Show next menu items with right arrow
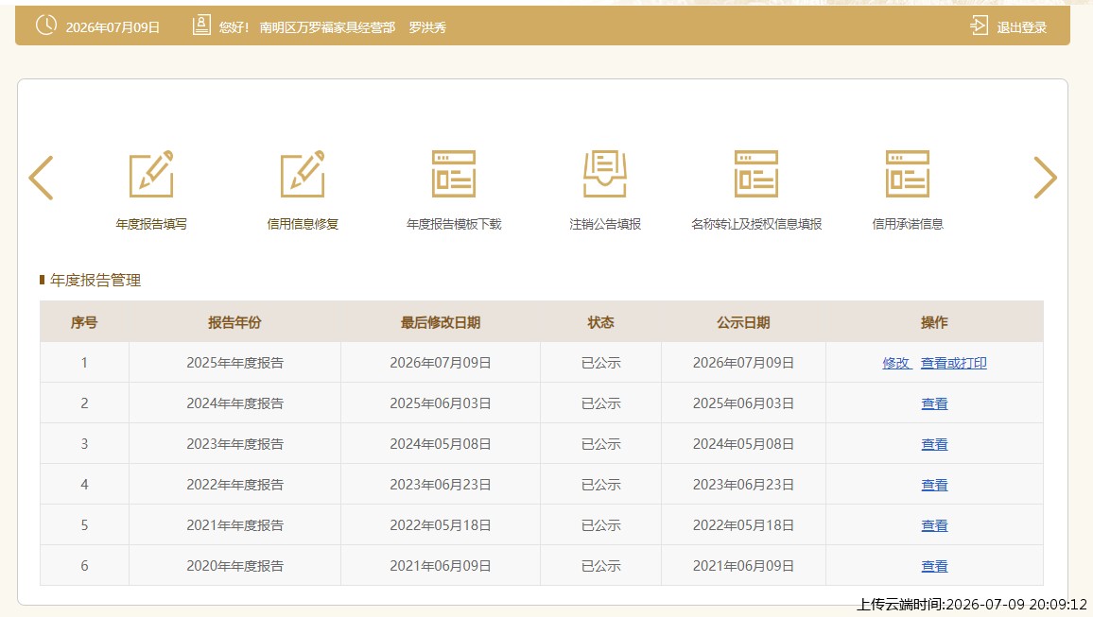Image resolution: width=1093 pixels, height=617 pixels. [x=1045, y=178]
